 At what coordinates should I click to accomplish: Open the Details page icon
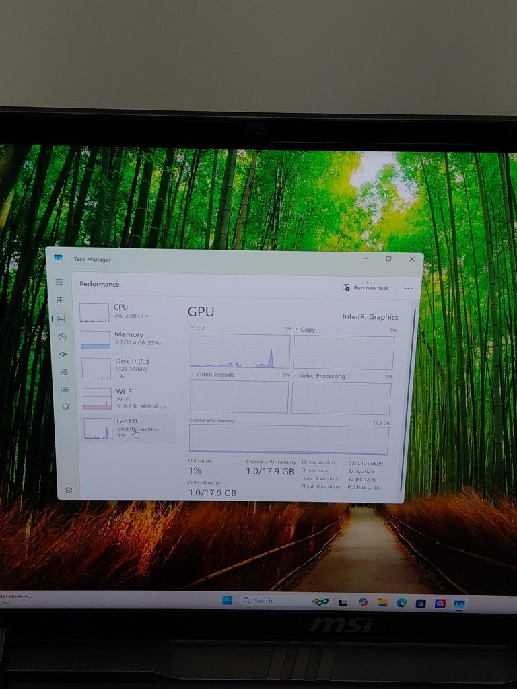pos(65,389)
